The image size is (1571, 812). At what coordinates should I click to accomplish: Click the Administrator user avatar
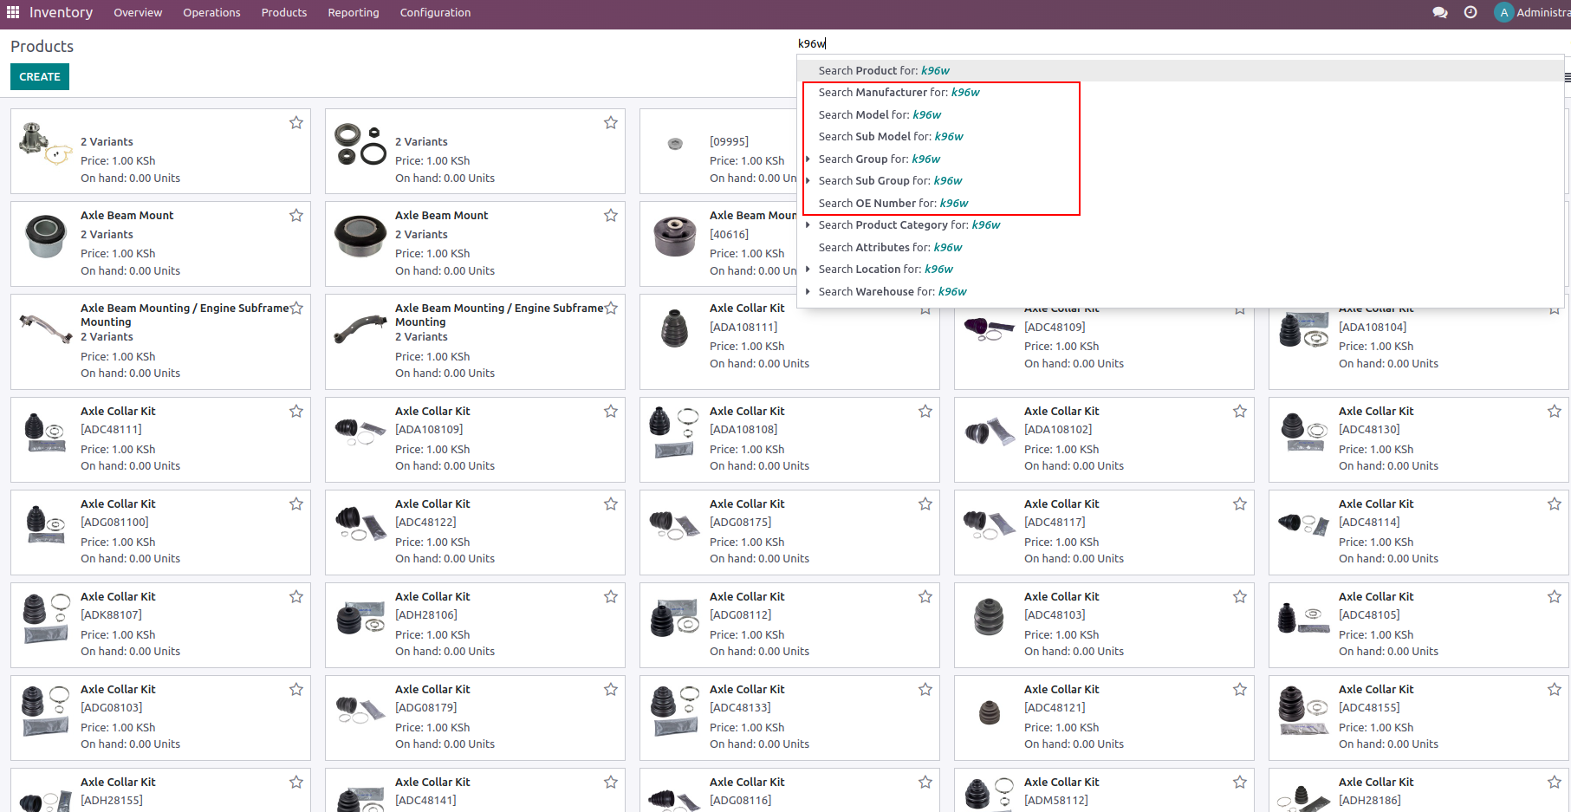click(x=1503, y=13)
